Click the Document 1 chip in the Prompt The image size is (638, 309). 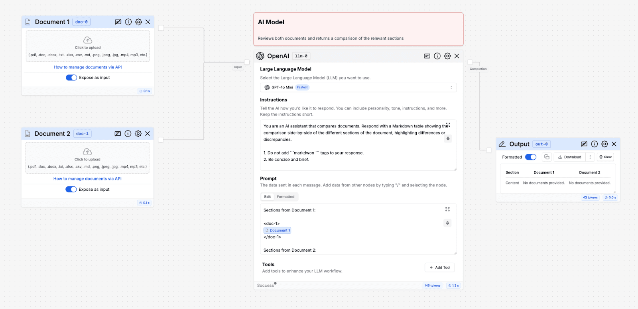click(x=278, y=231)
